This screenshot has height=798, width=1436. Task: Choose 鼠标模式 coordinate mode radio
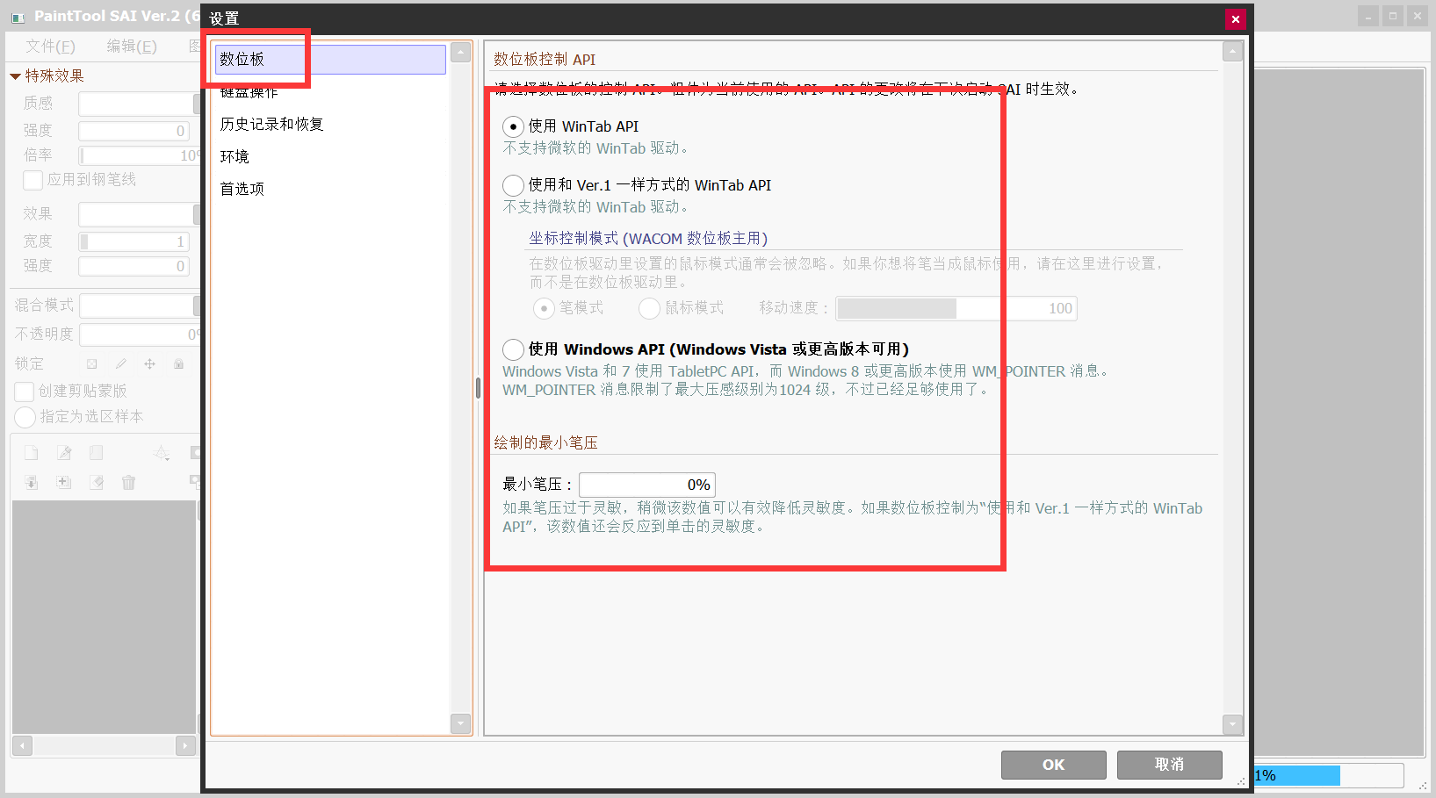(649, 308)
